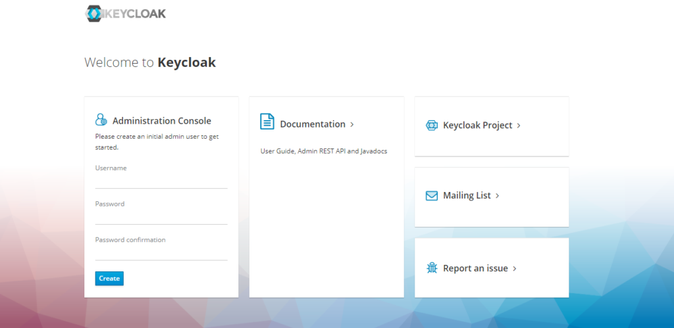
Task: Click the Create button
Action: (x=109, y=278)
